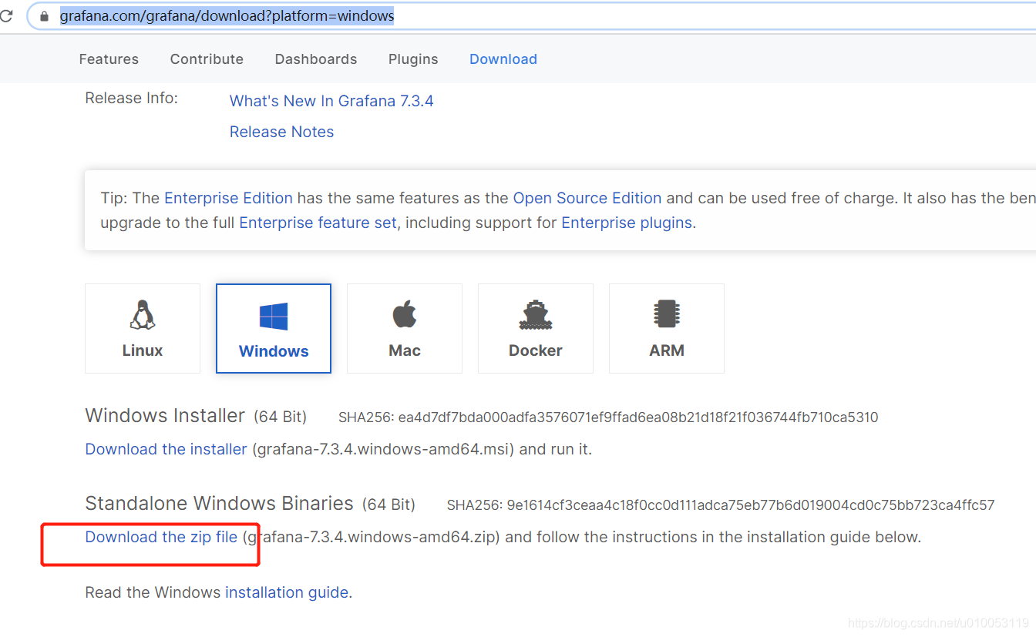The height and width of the screenshot is (637, 1036).
Task: Click Download the installer link
Action: pos(166,449)
